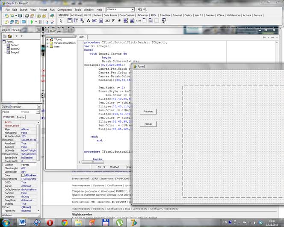Click Remove file from project icon
Screen dimensions: 284x227
pyautogui.click(x=44, y=16)
